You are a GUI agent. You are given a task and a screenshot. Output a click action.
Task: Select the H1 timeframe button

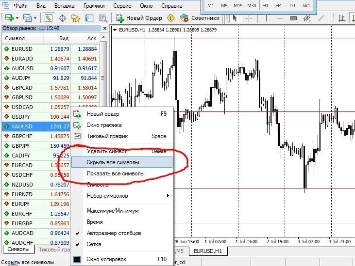click(x=265, y=6)
